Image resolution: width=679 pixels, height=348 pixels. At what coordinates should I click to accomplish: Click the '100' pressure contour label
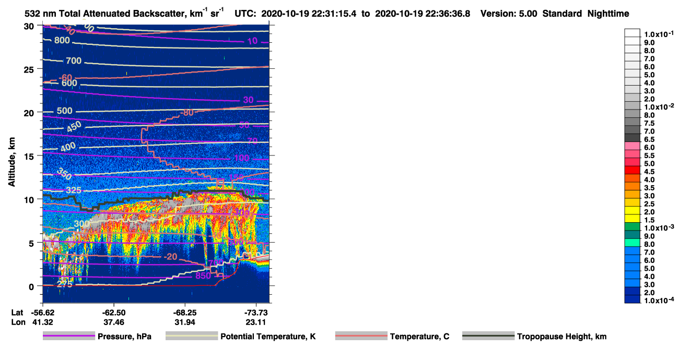pos(242,158)
